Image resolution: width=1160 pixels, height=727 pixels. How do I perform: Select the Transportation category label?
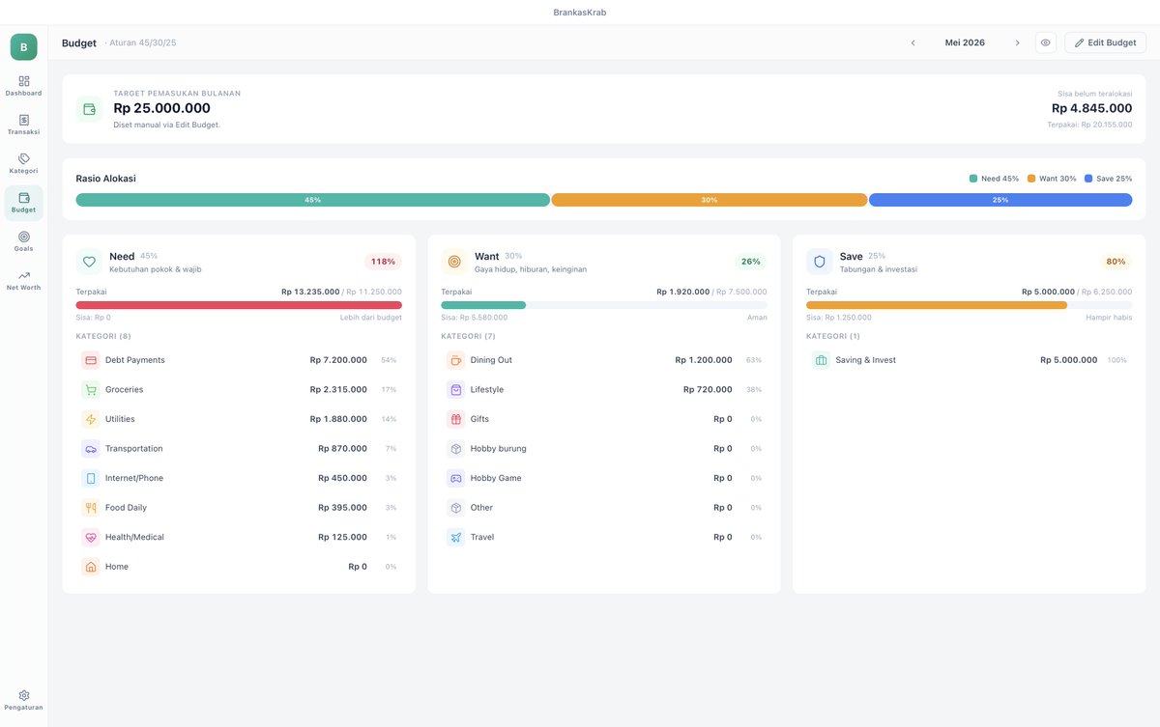pos(134,449)
